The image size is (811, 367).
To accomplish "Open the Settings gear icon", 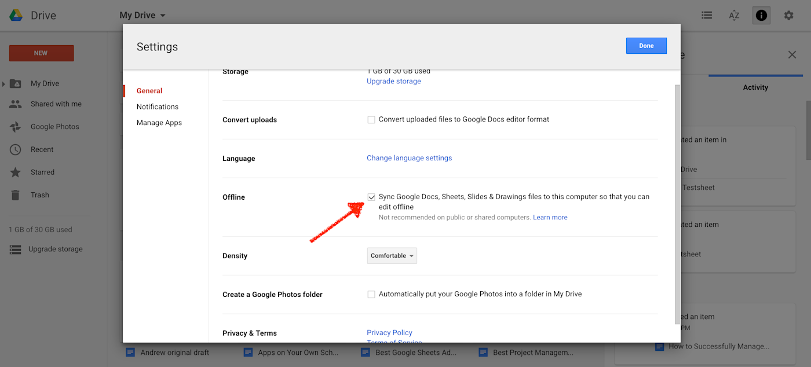I will tap(789, 15).
